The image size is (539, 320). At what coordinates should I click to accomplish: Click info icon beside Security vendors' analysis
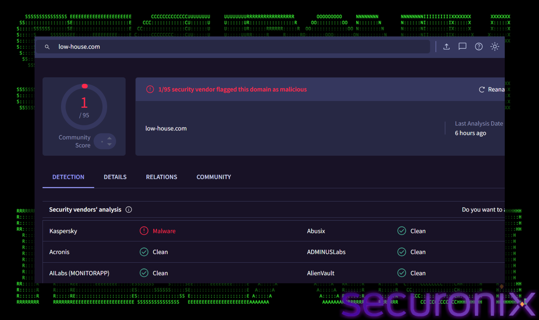point(129,209)
